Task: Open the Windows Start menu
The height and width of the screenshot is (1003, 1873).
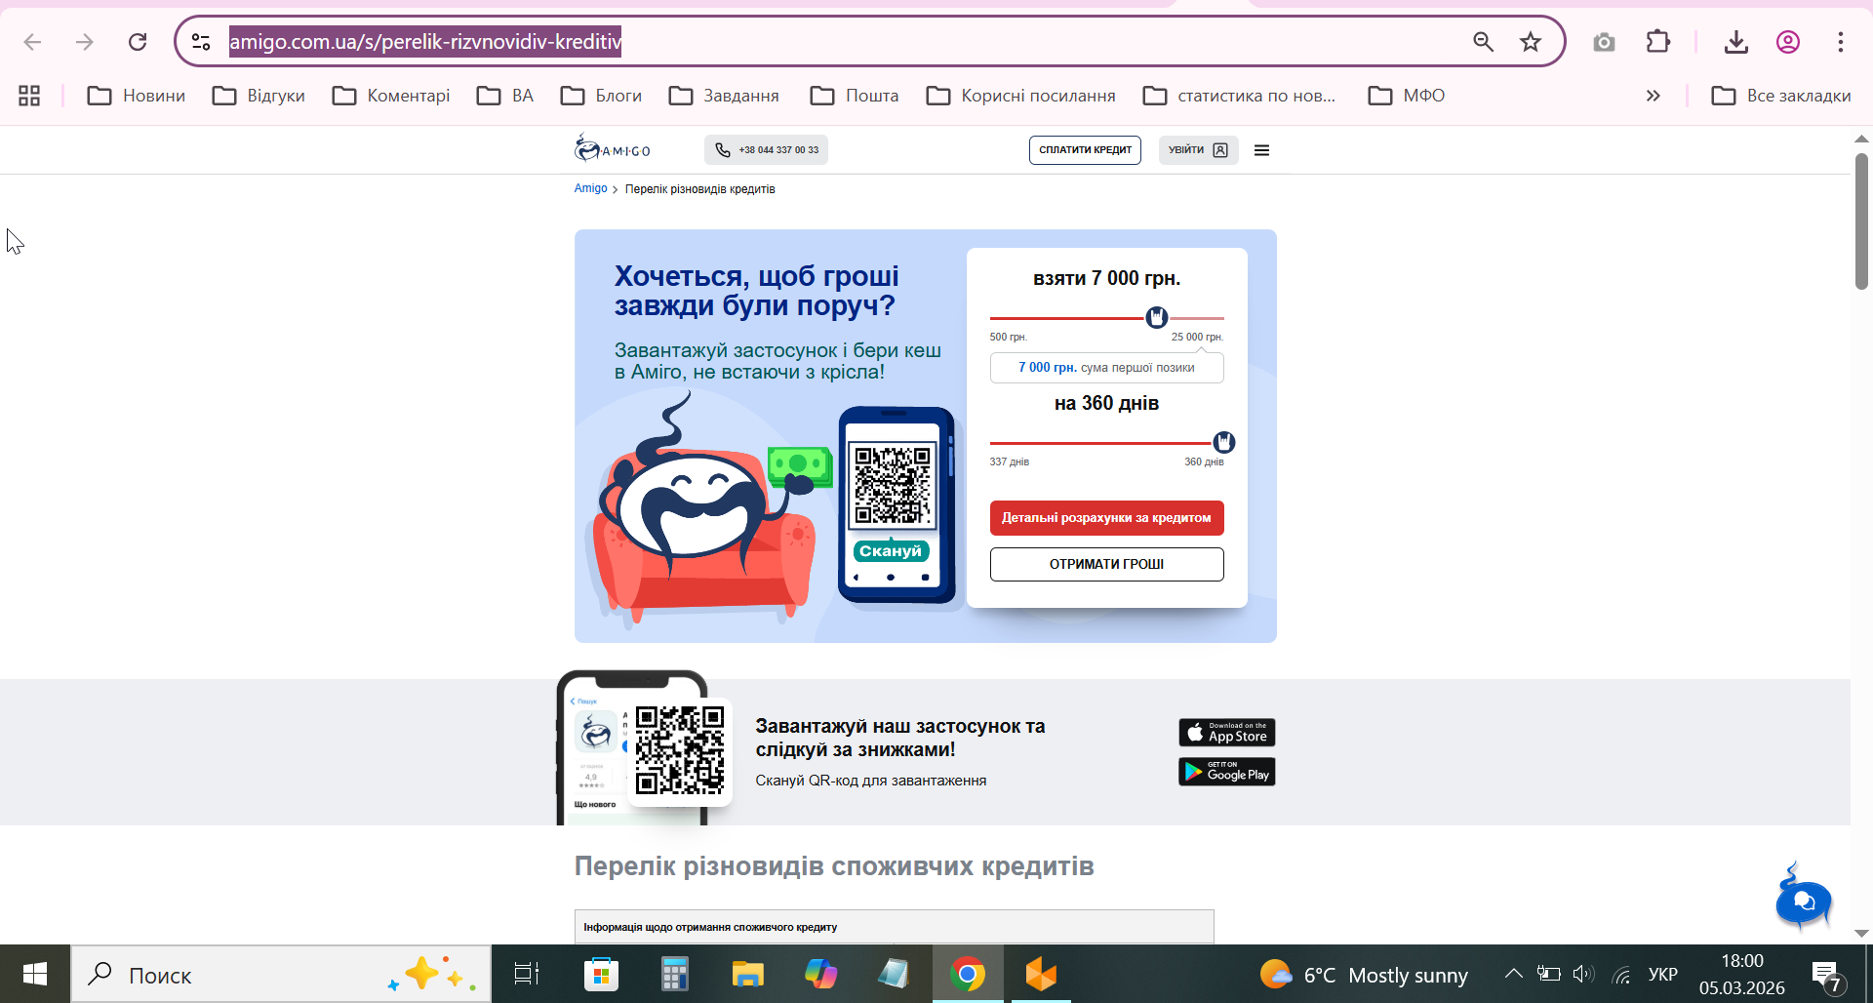Action: [35, 974]
